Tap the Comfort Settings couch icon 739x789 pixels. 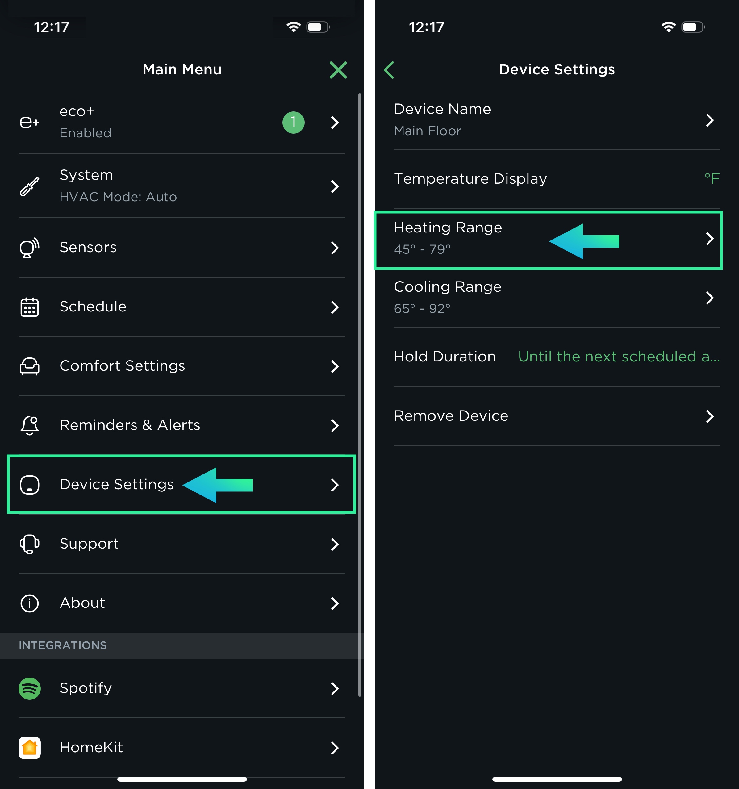tap(29, 366)
